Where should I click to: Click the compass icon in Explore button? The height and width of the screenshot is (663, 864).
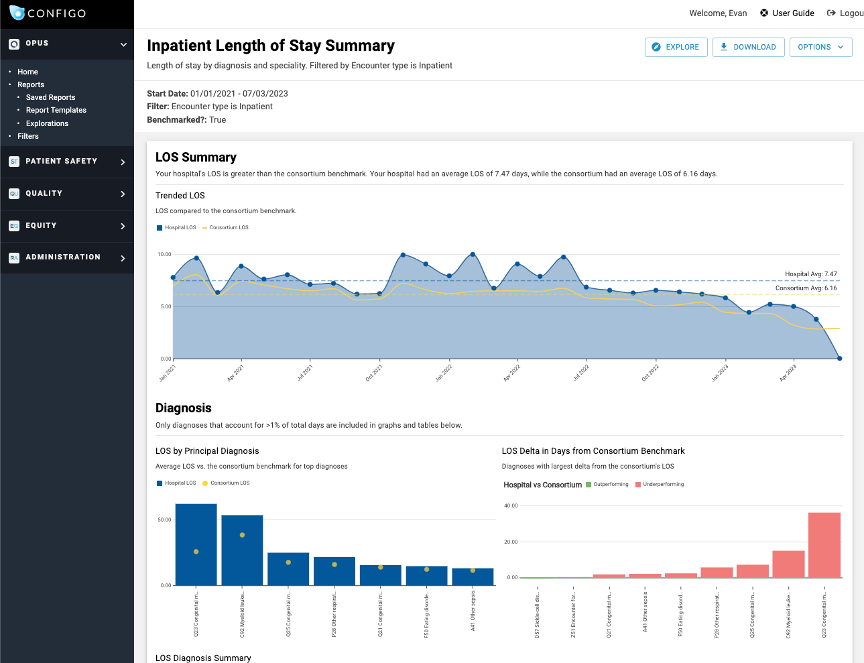pyautogui.click(x=656, y=47)
